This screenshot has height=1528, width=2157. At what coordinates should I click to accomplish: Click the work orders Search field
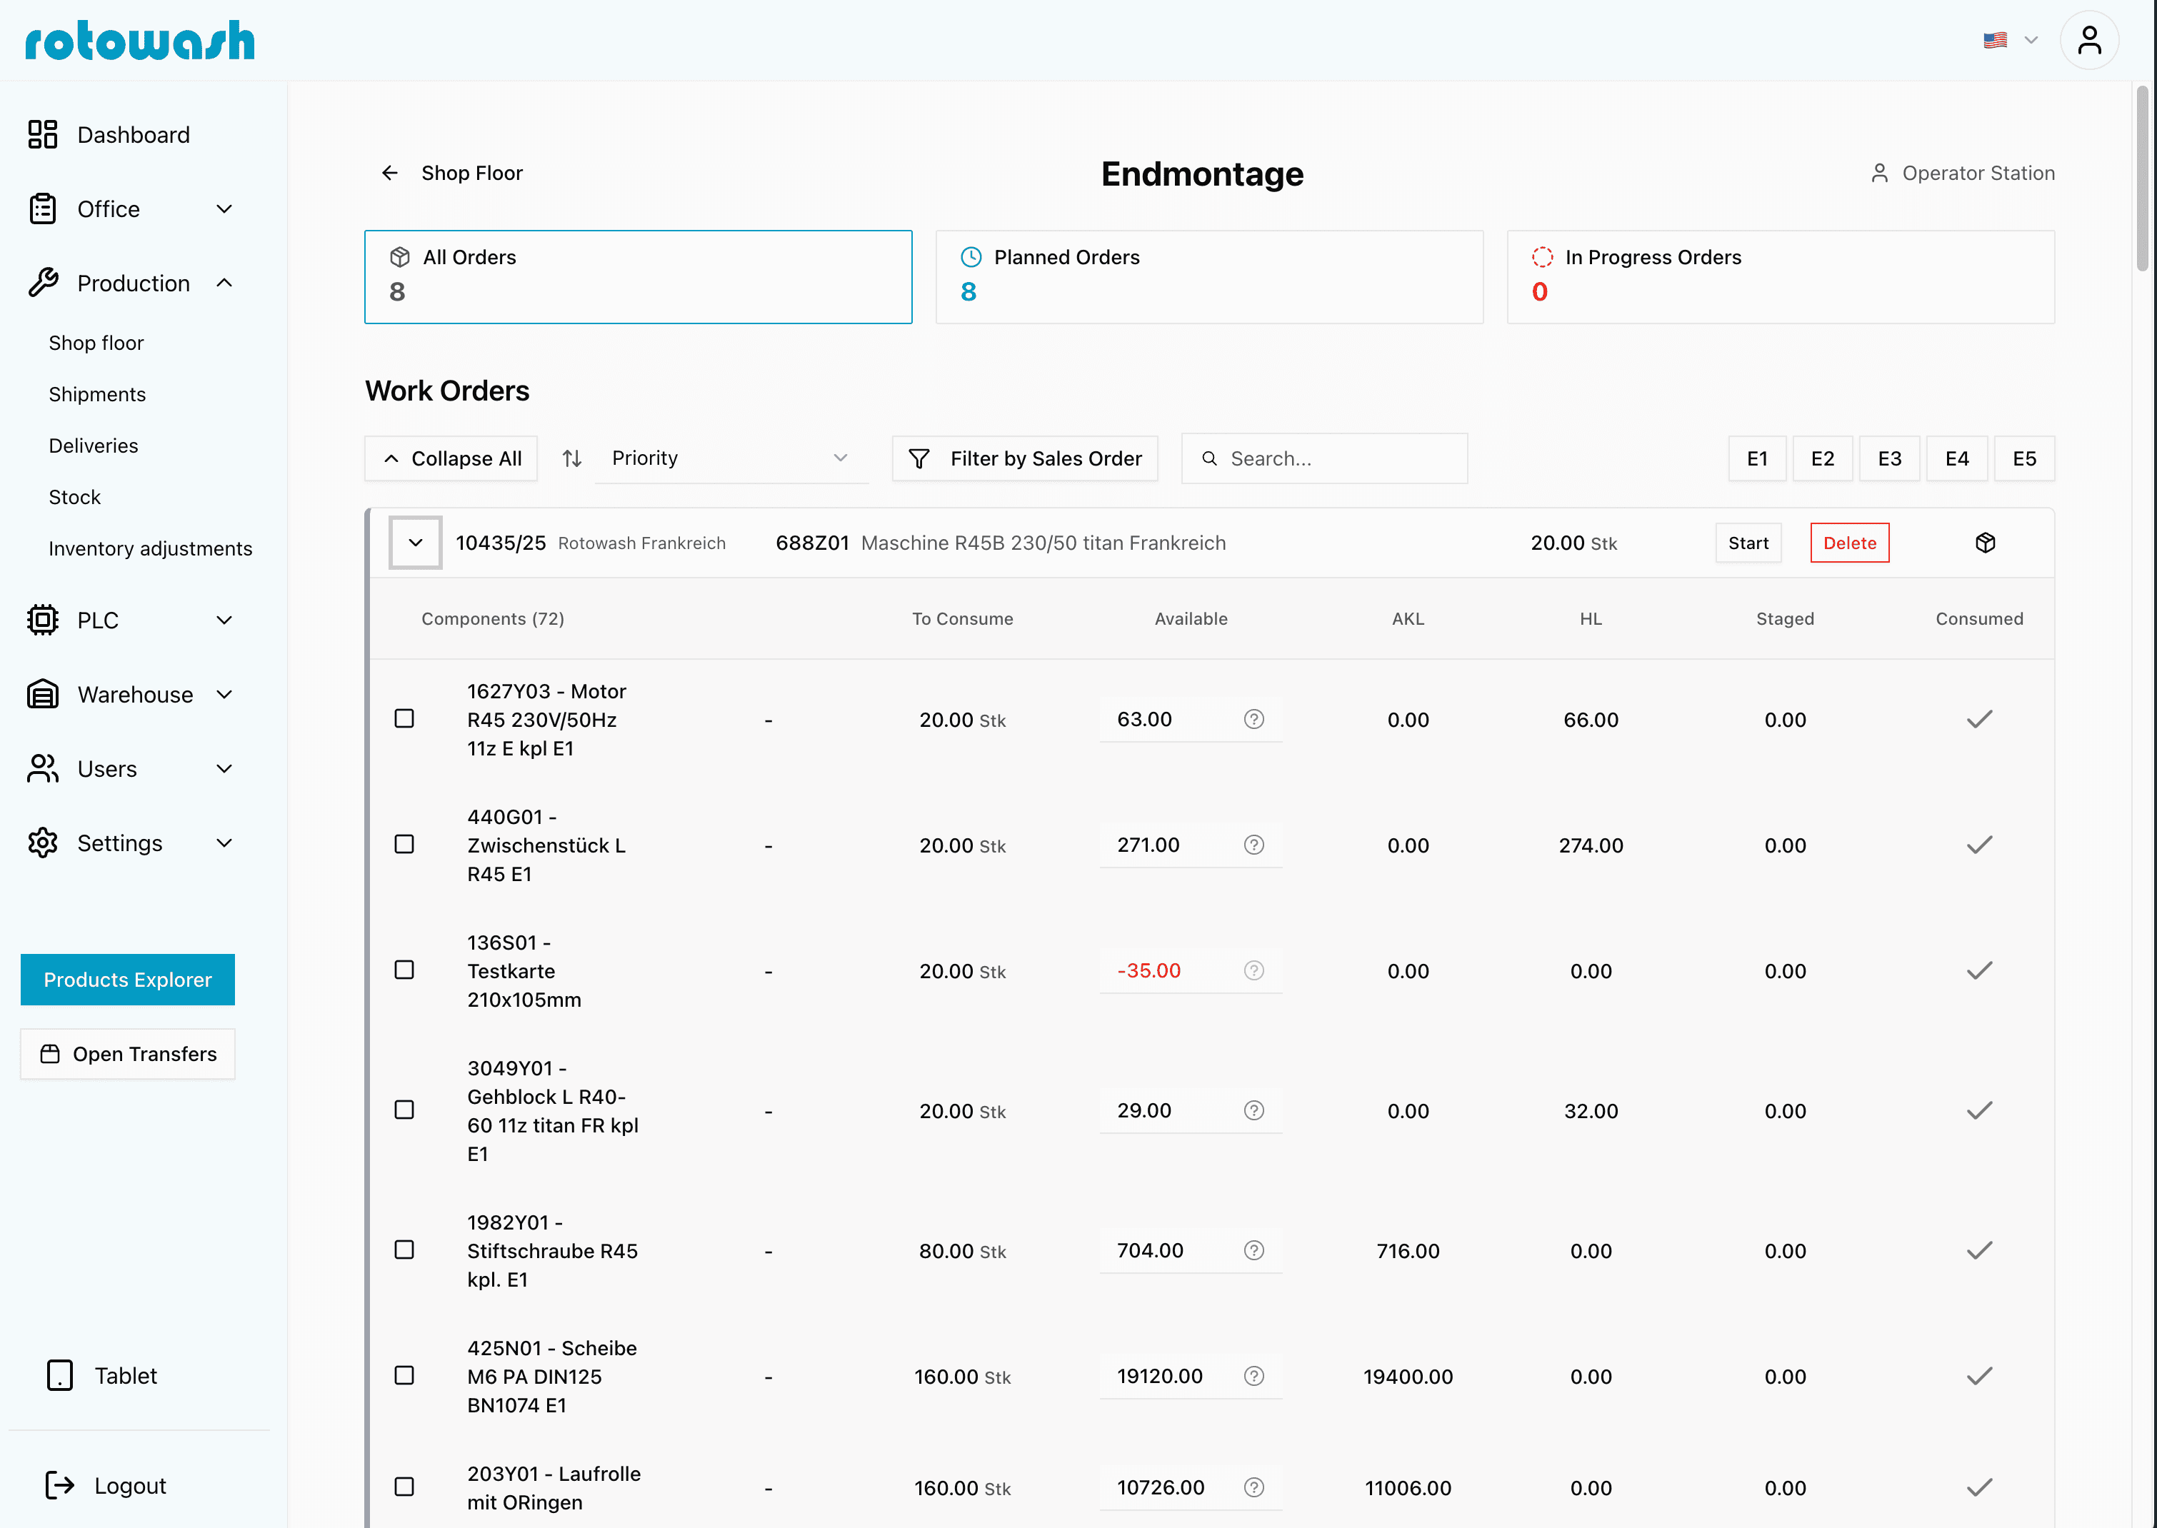1324,458
